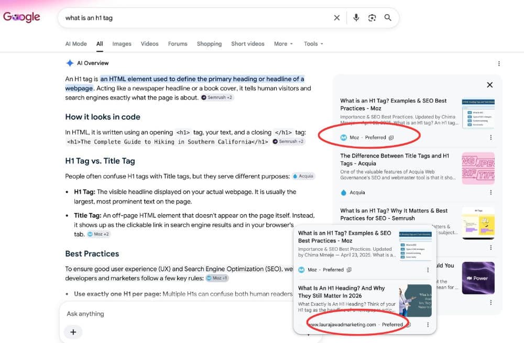Open teal H1 Heading article thumbnail
The width and height of the screenshot is (524, 343).
click(x=416, y=301)
